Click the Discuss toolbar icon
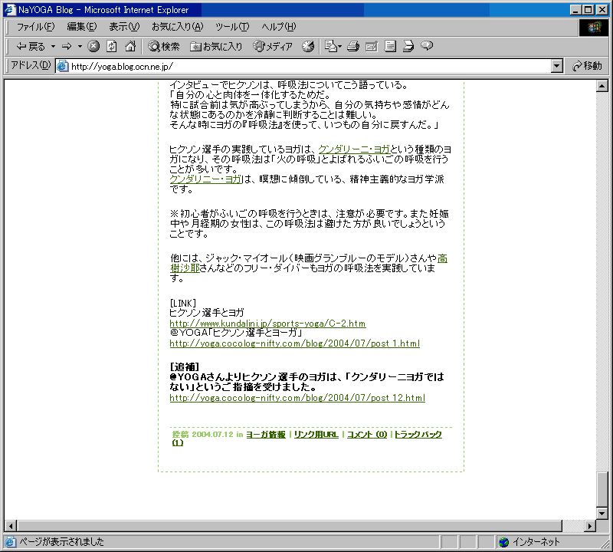This screenshot has height=552, width=613. click(x=390, y=46)
